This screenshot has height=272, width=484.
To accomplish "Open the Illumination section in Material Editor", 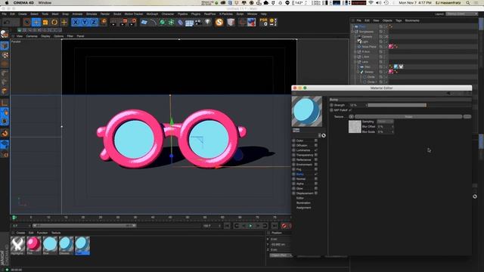I will (x=303, y=203).
